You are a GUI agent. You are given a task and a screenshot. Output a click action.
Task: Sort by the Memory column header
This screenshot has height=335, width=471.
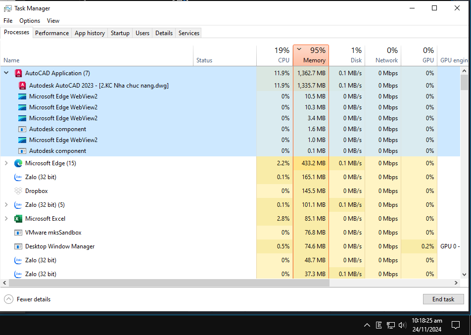311,55
